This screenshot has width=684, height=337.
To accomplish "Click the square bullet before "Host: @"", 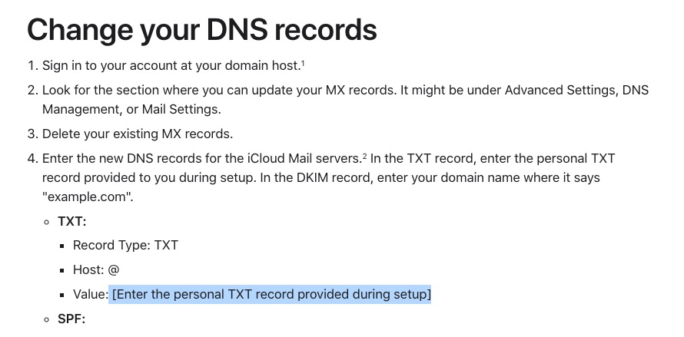I will [62, 270].
